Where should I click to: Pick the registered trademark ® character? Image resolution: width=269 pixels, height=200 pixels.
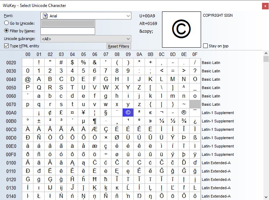(184, 113)
